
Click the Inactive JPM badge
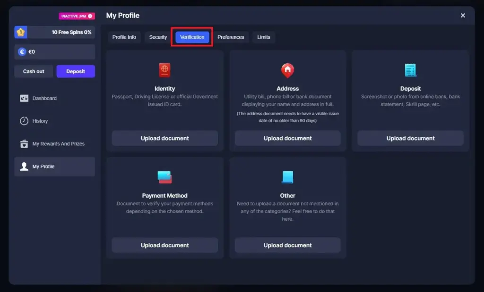point(77,16)
